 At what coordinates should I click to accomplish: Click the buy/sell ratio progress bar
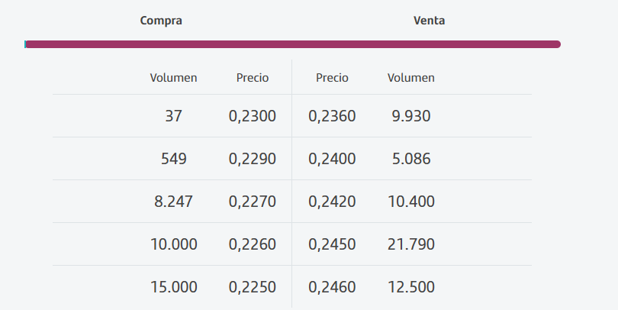click(x=293, y=44)
